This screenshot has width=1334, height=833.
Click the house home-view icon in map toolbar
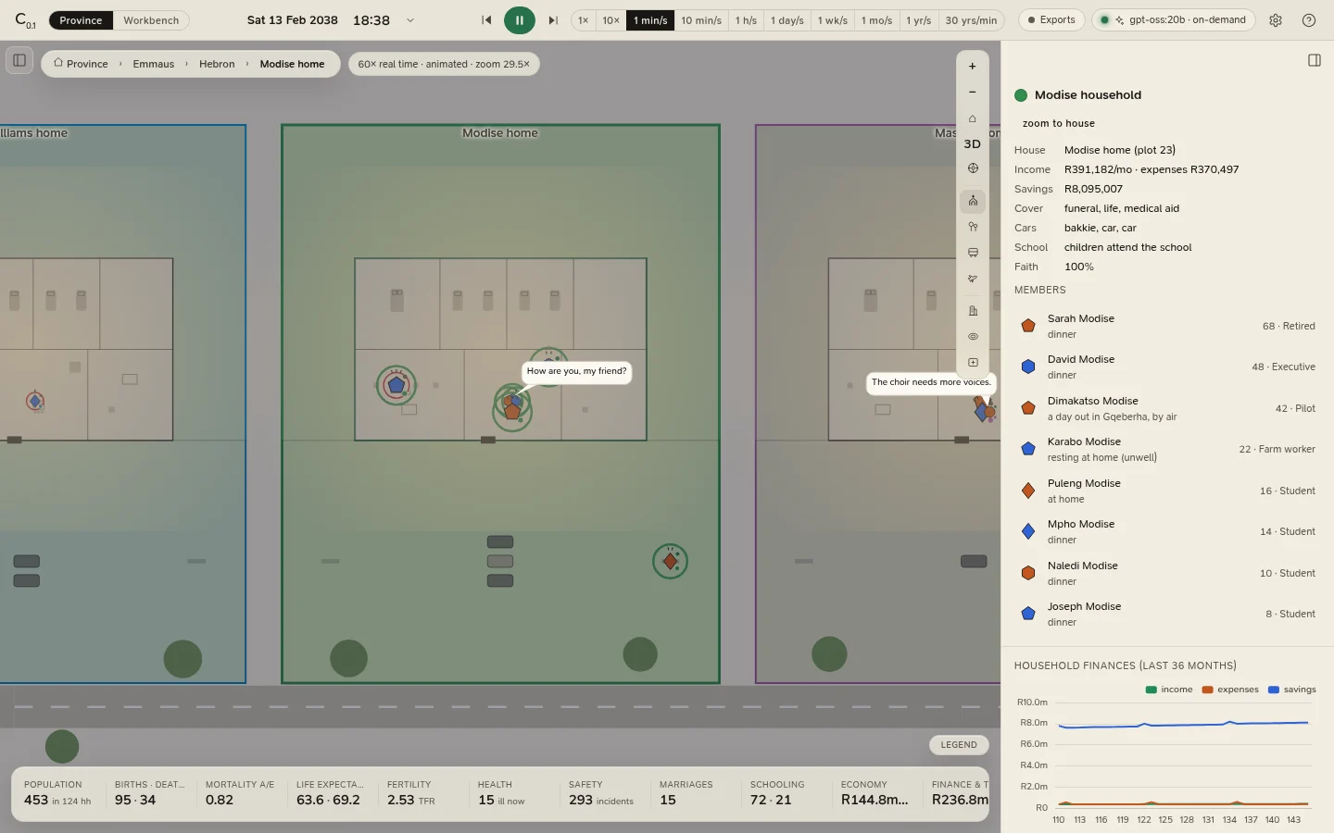tap(972, 118)
